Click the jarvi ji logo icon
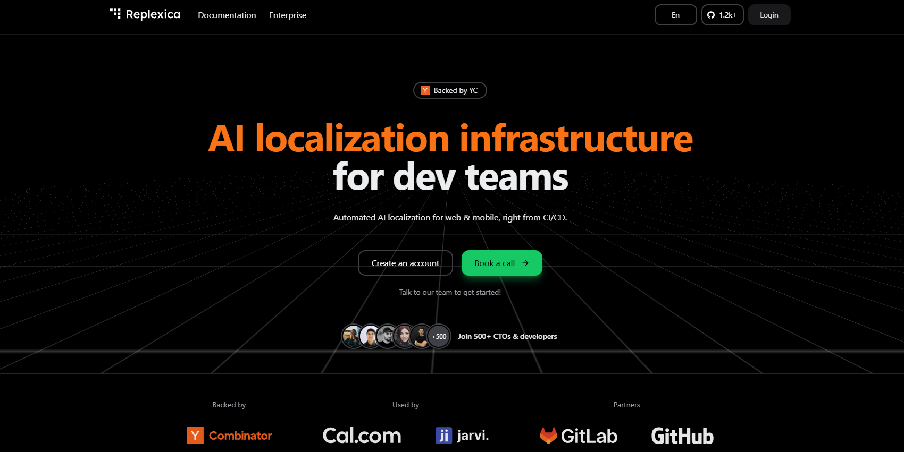The height and width of the screenshot is (452, 904). (443, 436)
